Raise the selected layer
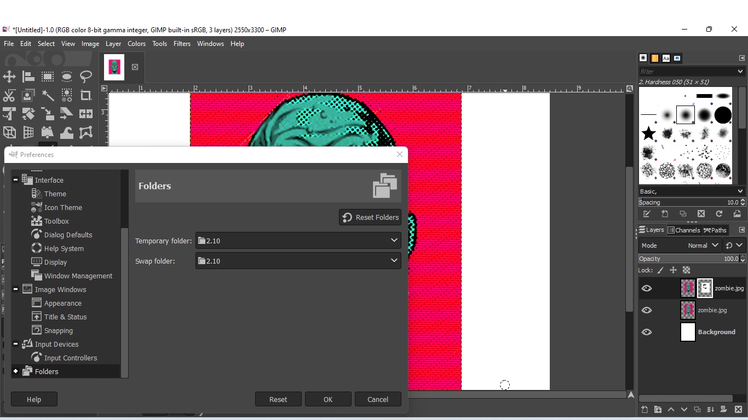Viewport: 748px width, 420px height. (x=671, y=410)
